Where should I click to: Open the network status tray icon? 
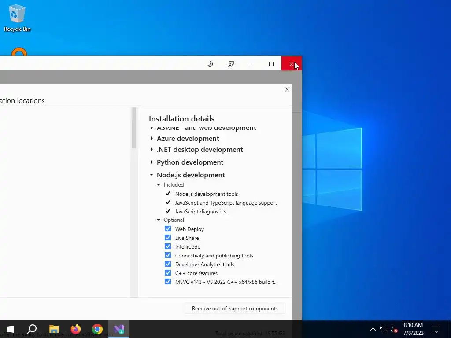coord(384,329)
